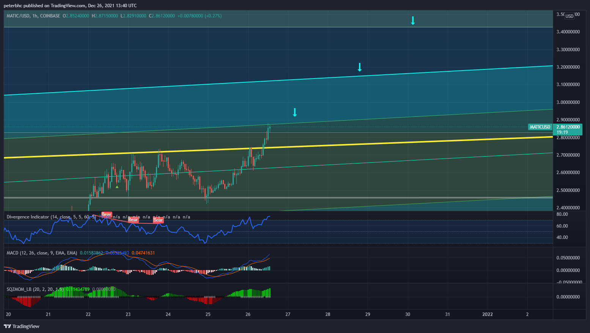
Task: Click the candle countdown 19:19
Action: click(562, 132)
